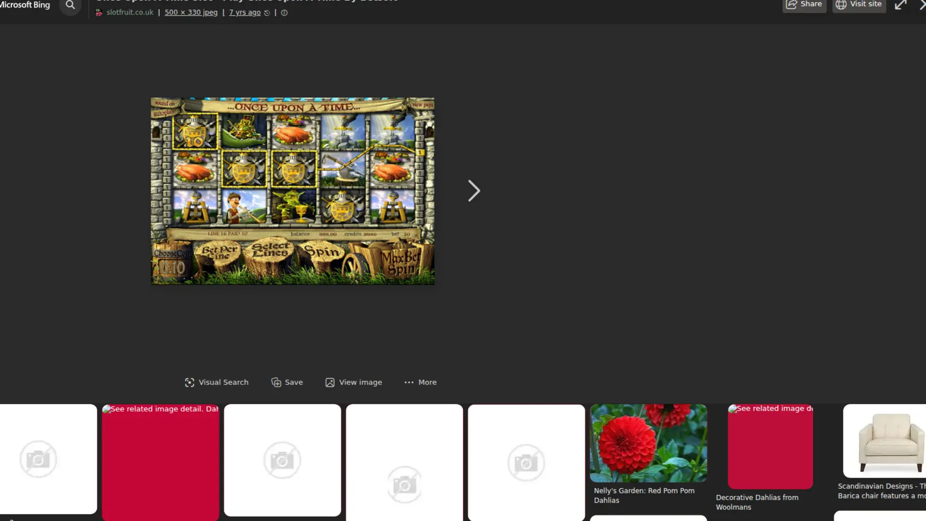The image size is (926, 521).
Task: Click Nelly's Garden Red Pom Pom caption
Action: (x=644, y=495)
